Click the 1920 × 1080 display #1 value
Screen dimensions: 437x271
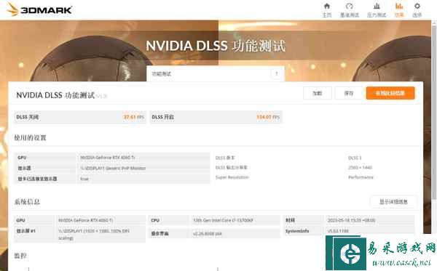click(94, 235)
